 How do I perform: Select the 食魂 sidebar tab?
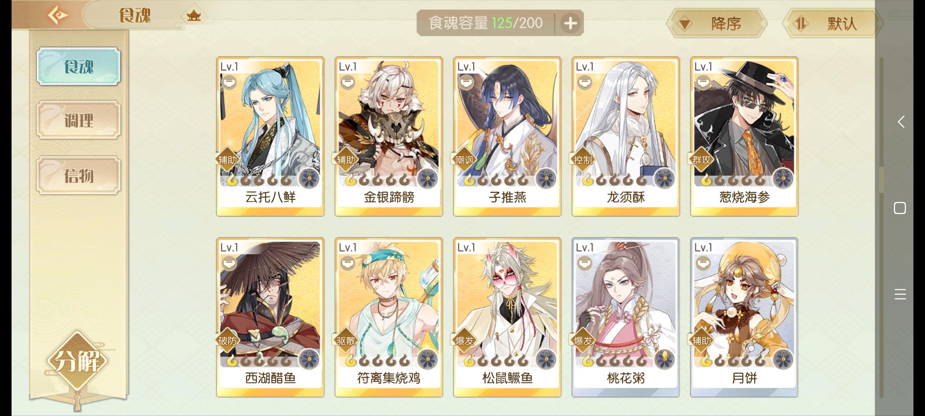point(79,66)
